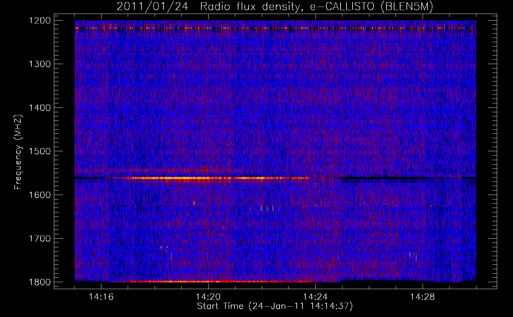Screen dimensions: 513x317
Task: Click the 14:16 time axis label
Action: pyautogui.click(x=101, y=297)
